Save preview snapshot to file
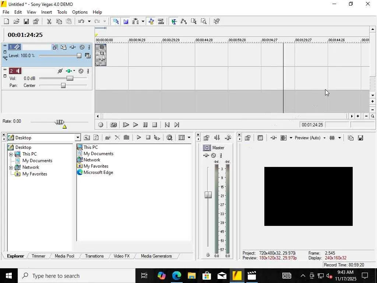The image size is (377, 283). point(360,138)
